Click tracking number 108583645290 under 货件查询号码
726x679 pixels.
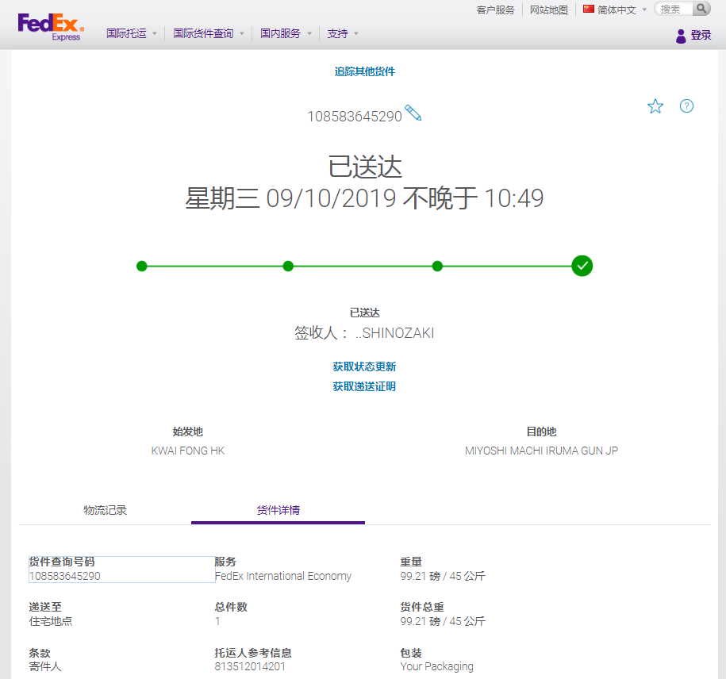(x=65, y=576)
